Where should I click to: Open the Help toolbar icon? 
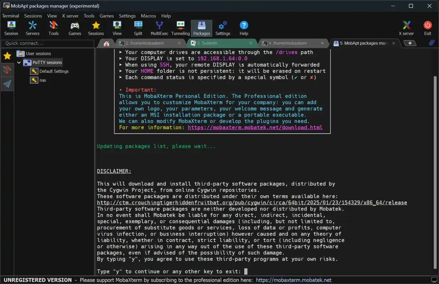(244, 28)
